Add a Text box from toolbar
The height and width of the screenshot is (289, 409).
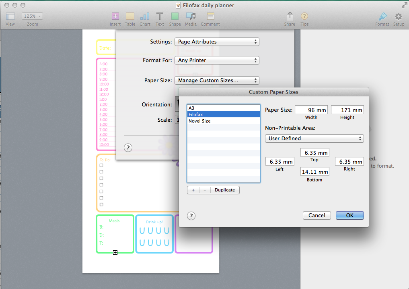tap(160, 16)
